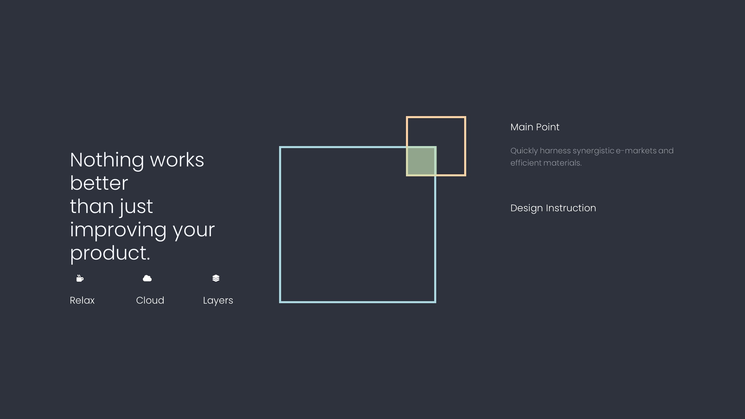Screen dimensions: 745x419
Task: Click the cloud icon above Cloud label
Action: (147, 278)
